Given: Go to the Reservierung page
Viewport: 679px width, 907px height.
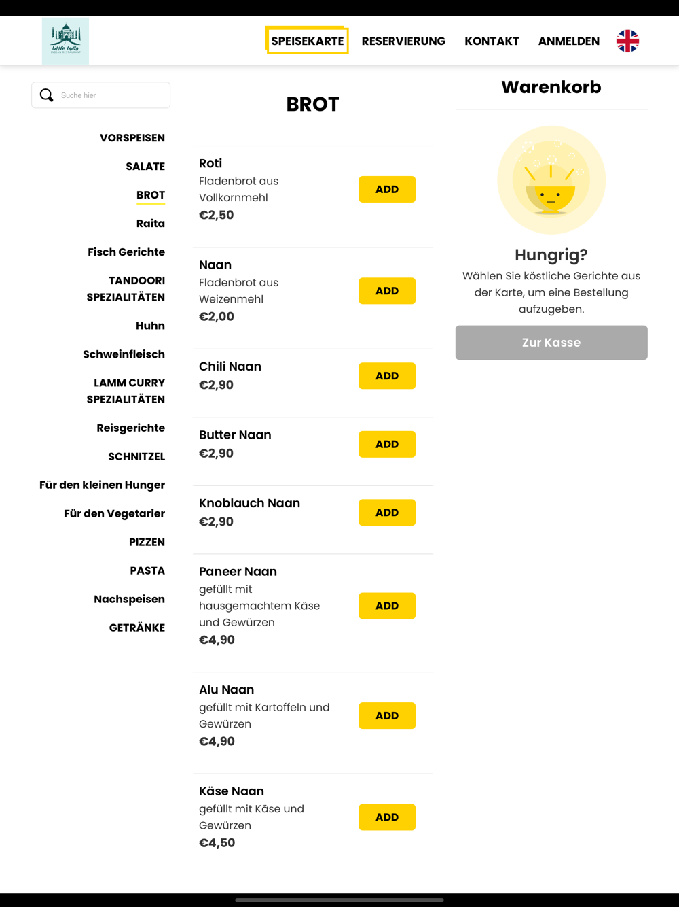Looking at the screenshot, I should point(403,41).
